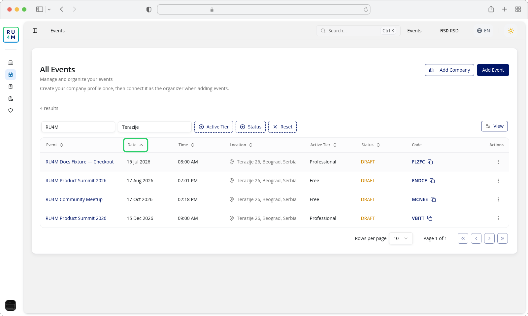
Task: Open rows per page dropdown
Action: (x=401, y=238)
